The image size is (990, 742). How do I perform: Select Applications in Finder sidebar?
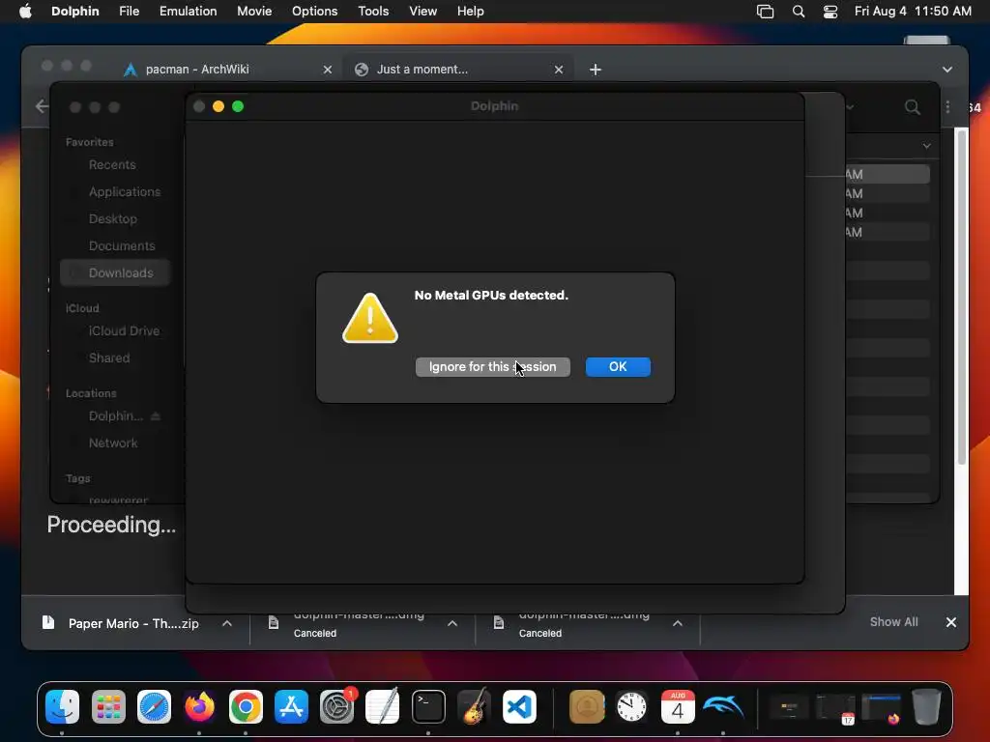[125, 192]
